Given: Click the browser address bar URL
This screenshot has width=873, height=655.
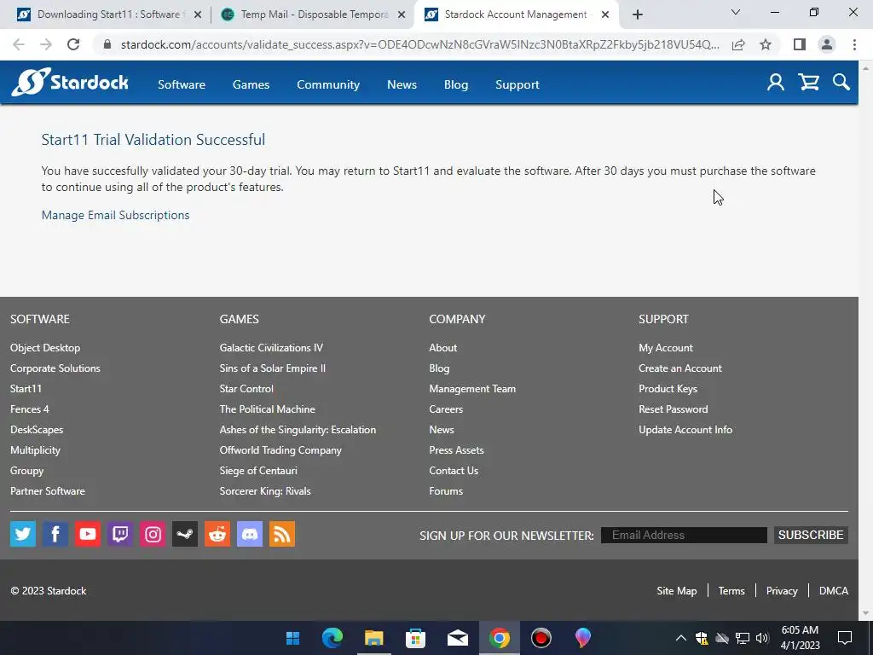Looking at the screenshot, I should [x=419, y=44].
